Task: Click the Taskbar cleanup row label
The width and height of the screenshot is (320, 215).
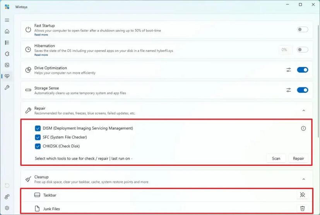Action: click(x=50, y=195)
